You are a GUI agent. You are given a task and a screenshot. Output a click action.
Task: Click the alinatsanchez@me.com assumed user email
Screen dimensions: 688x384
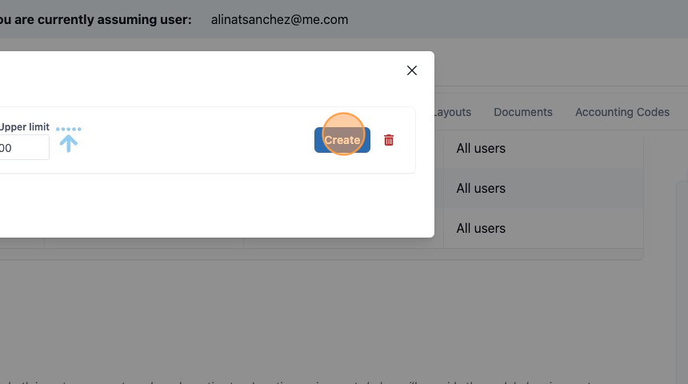tap(279, 20)
